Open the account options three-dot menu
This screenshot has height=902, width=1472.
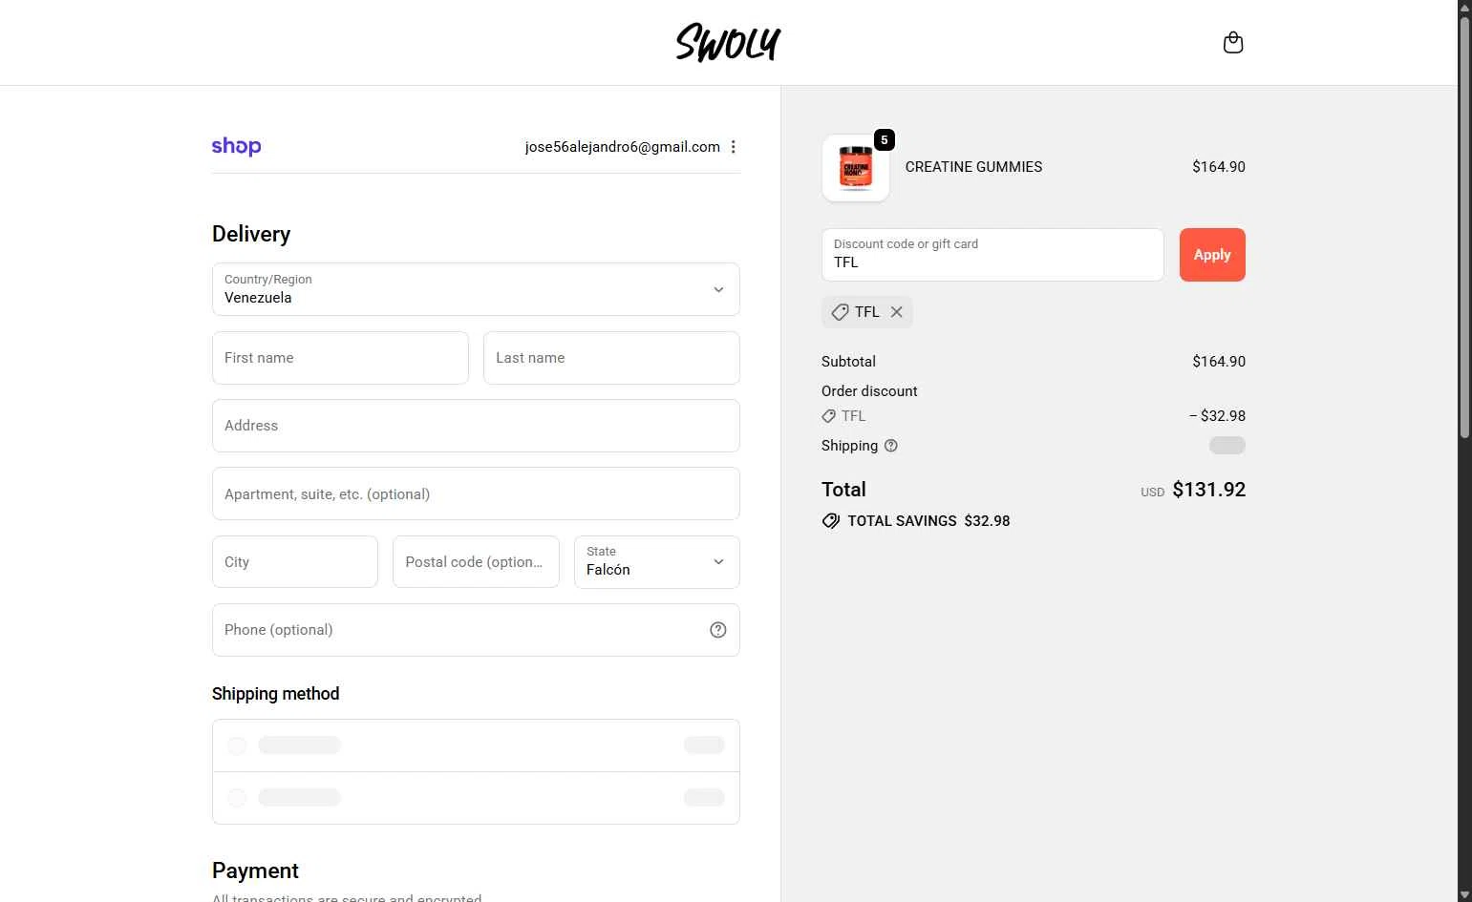tap(733, 147)
